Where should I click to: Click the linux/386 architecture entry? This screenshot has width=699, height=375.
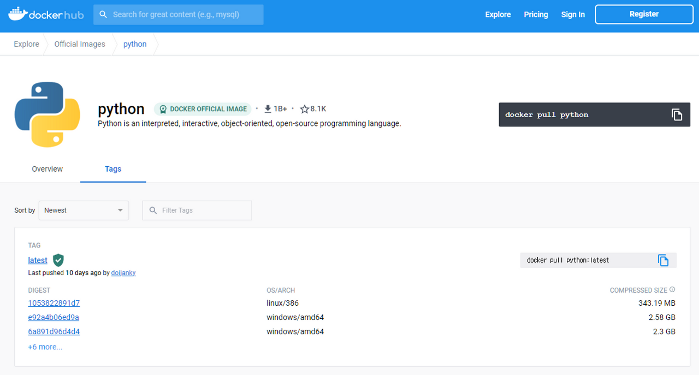coord(283,303)
